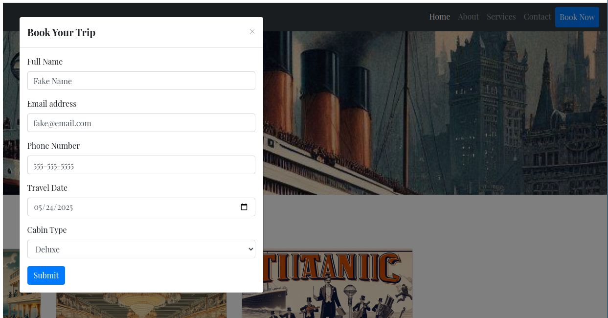Click the Book Your Trip heading

pyautogui.click(x=61, y=33)
